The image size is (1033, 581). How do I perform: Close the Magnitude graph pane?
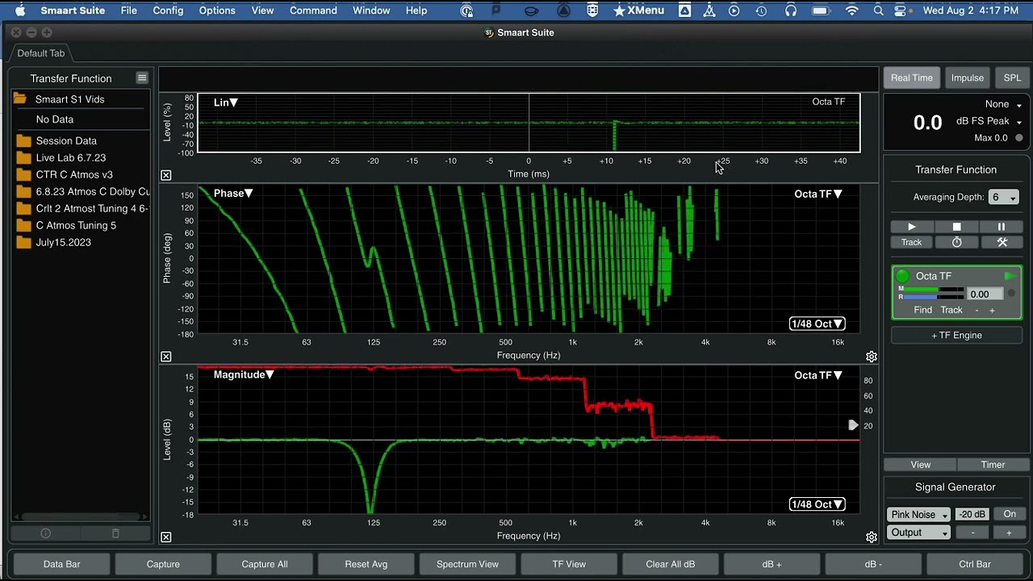(166, 537)
